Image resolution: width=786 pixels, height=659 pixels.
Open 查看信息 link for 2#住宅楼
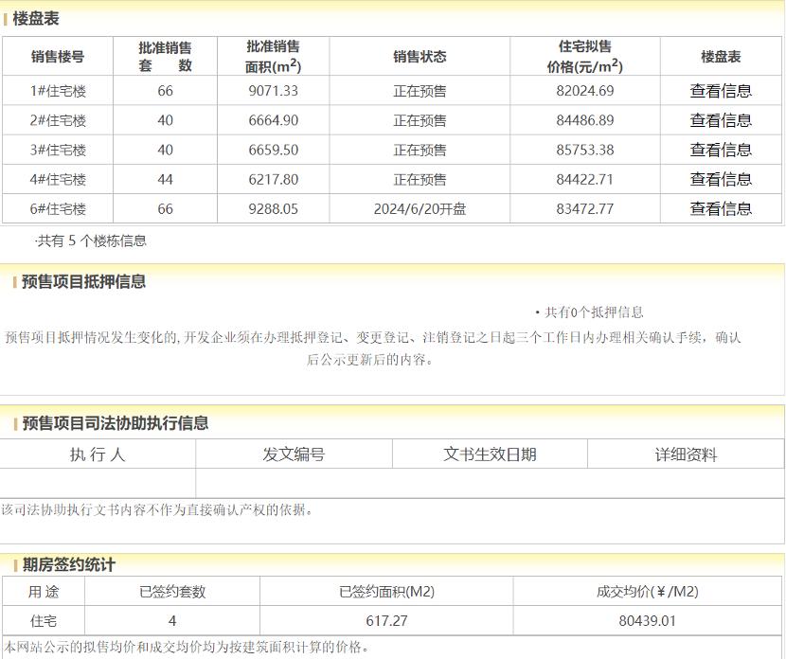point(721,120)
